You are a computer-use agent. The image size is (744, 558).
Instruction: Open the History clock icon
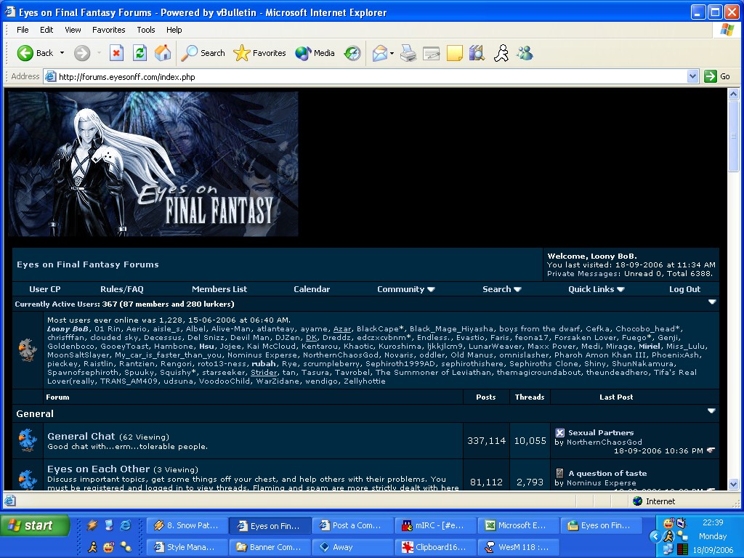(352, 53)
